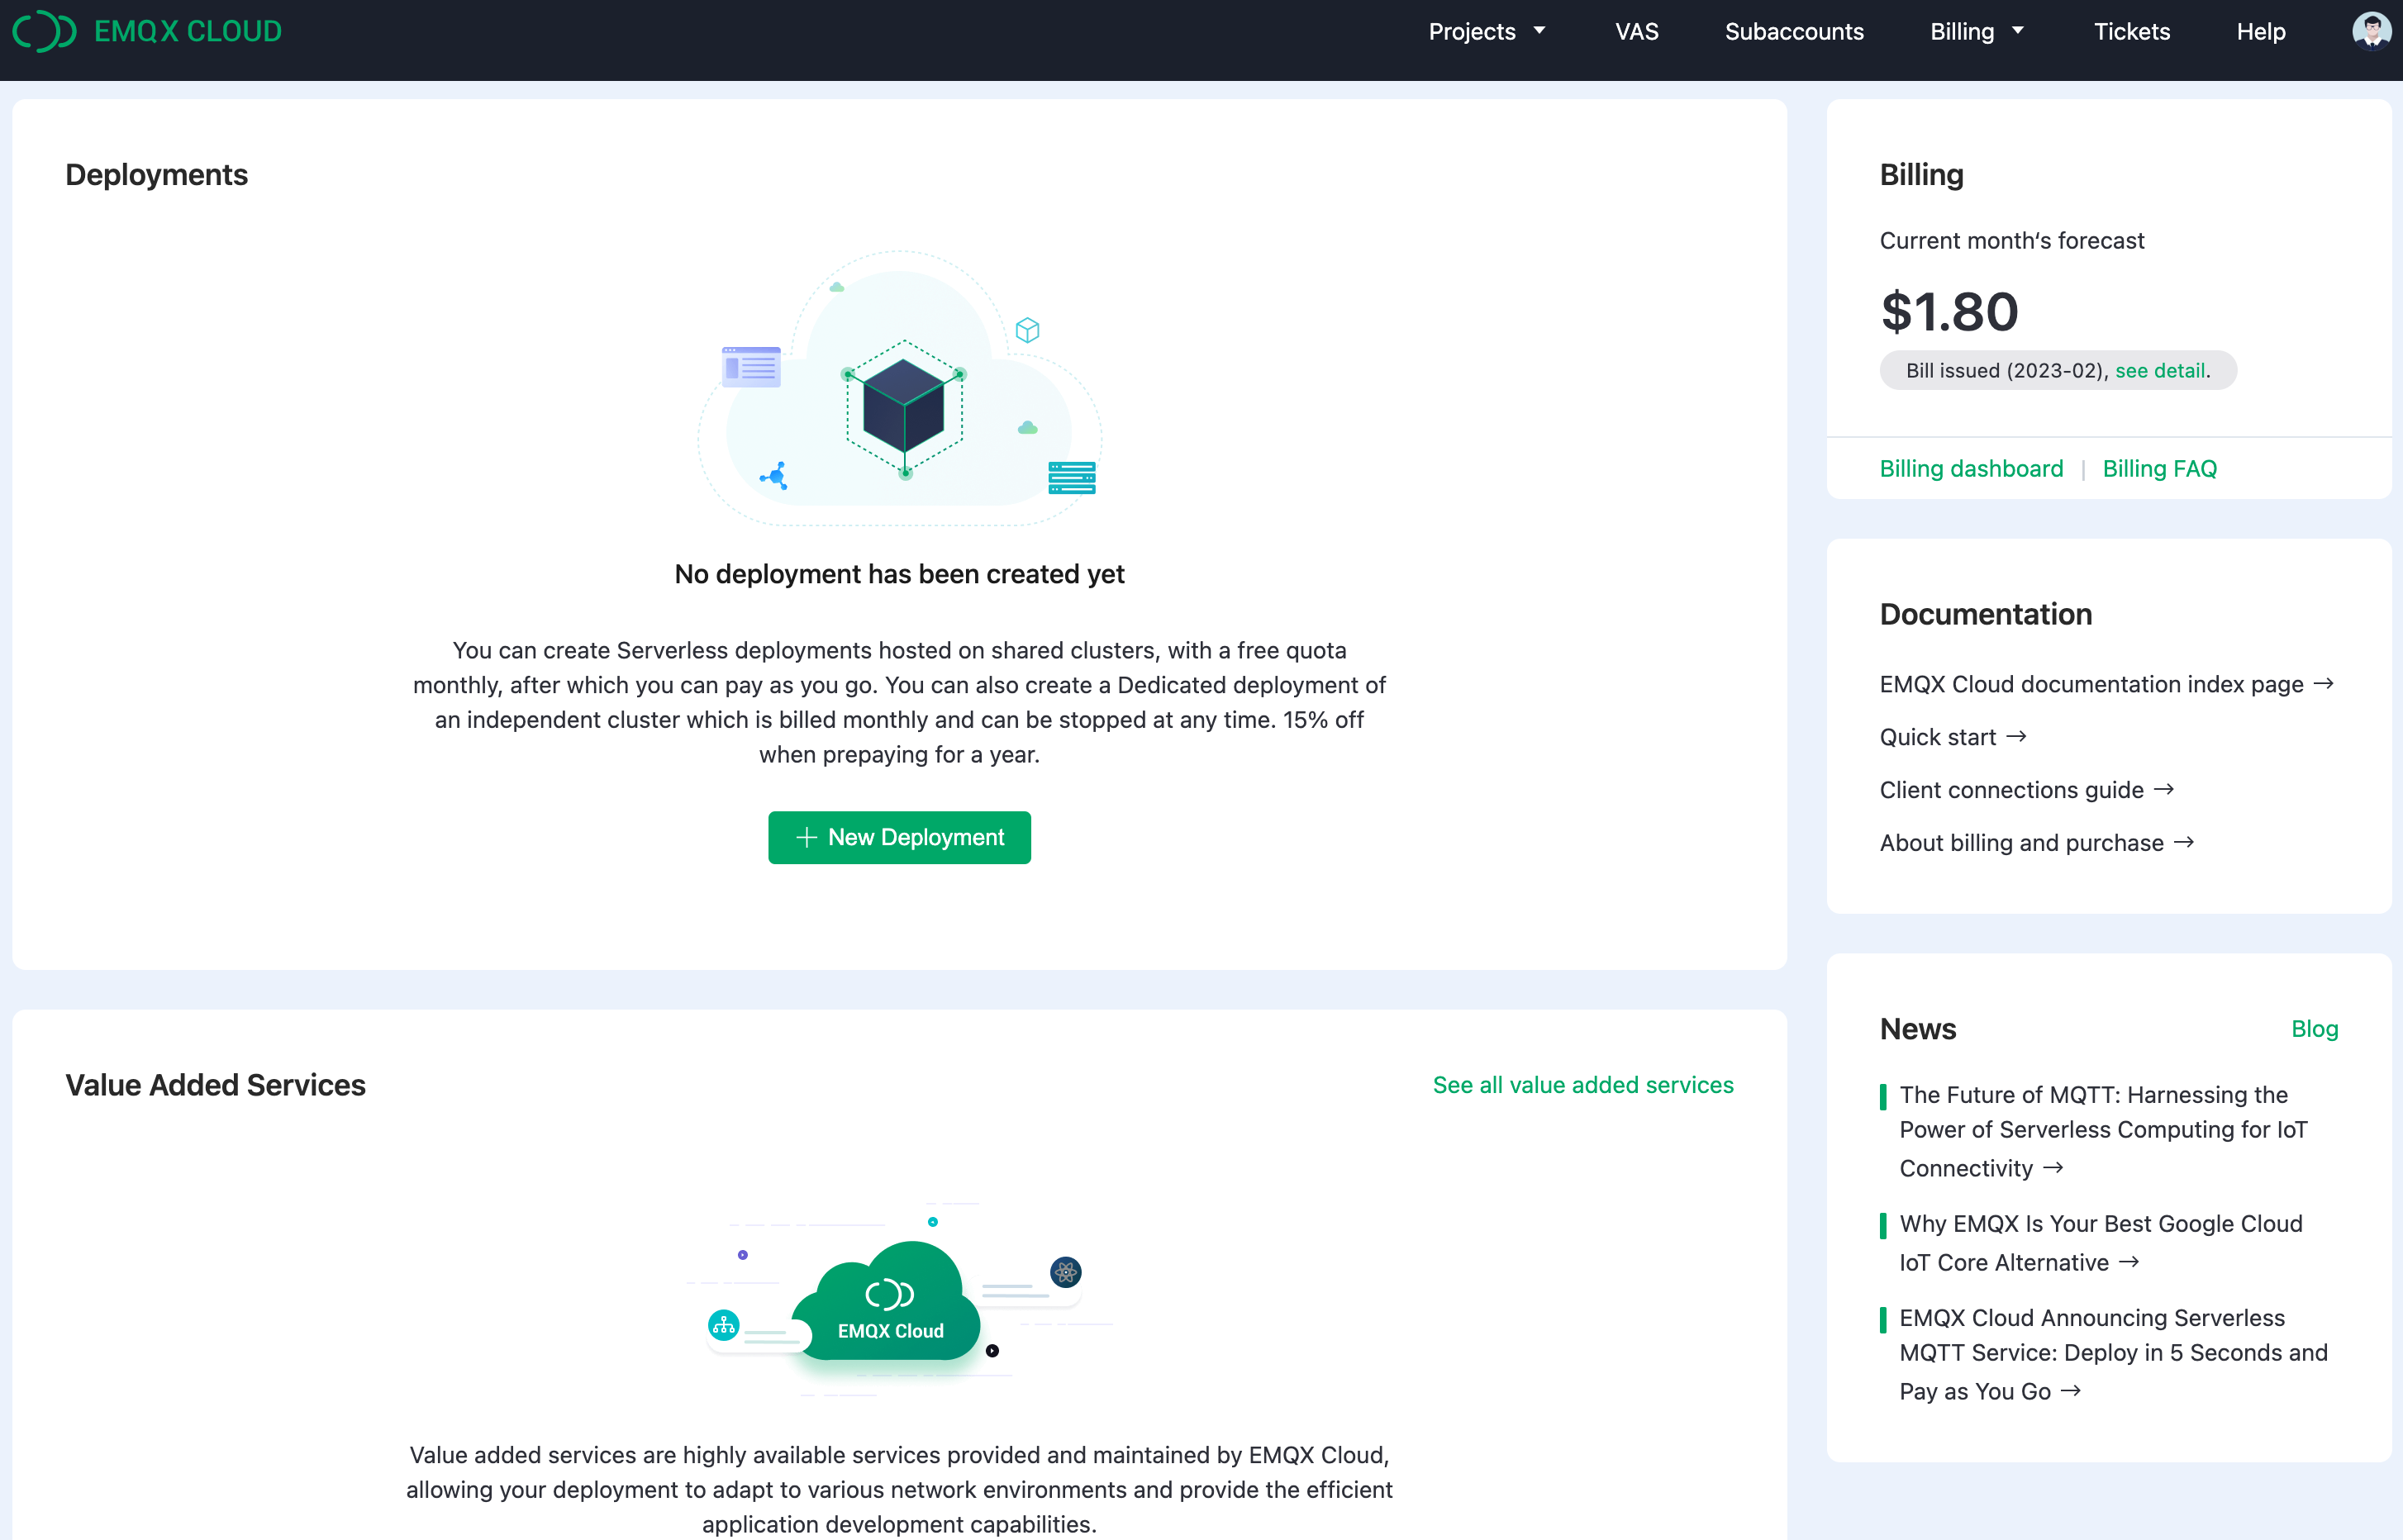Open the user avatar profile menu

point(2371,31)
